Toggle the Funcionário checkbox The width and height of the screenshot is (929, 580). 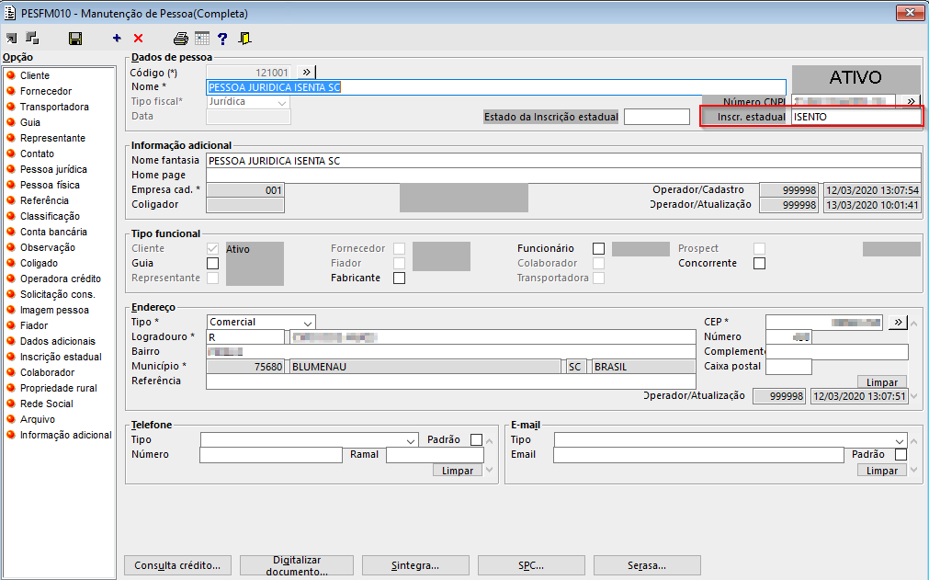click(599, 248)
